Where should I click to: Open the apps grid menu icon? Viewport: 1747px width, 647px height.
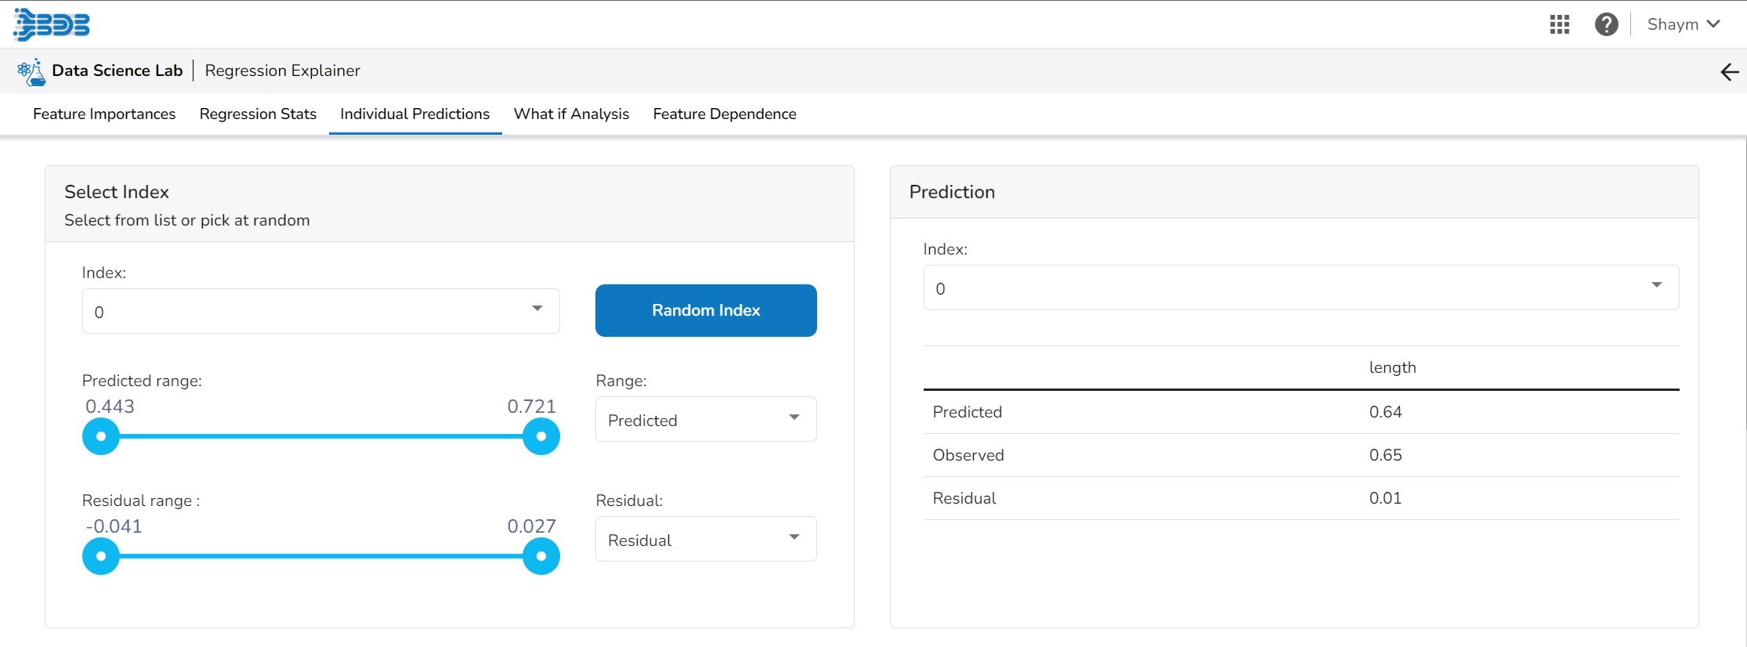coord(1559,24)
